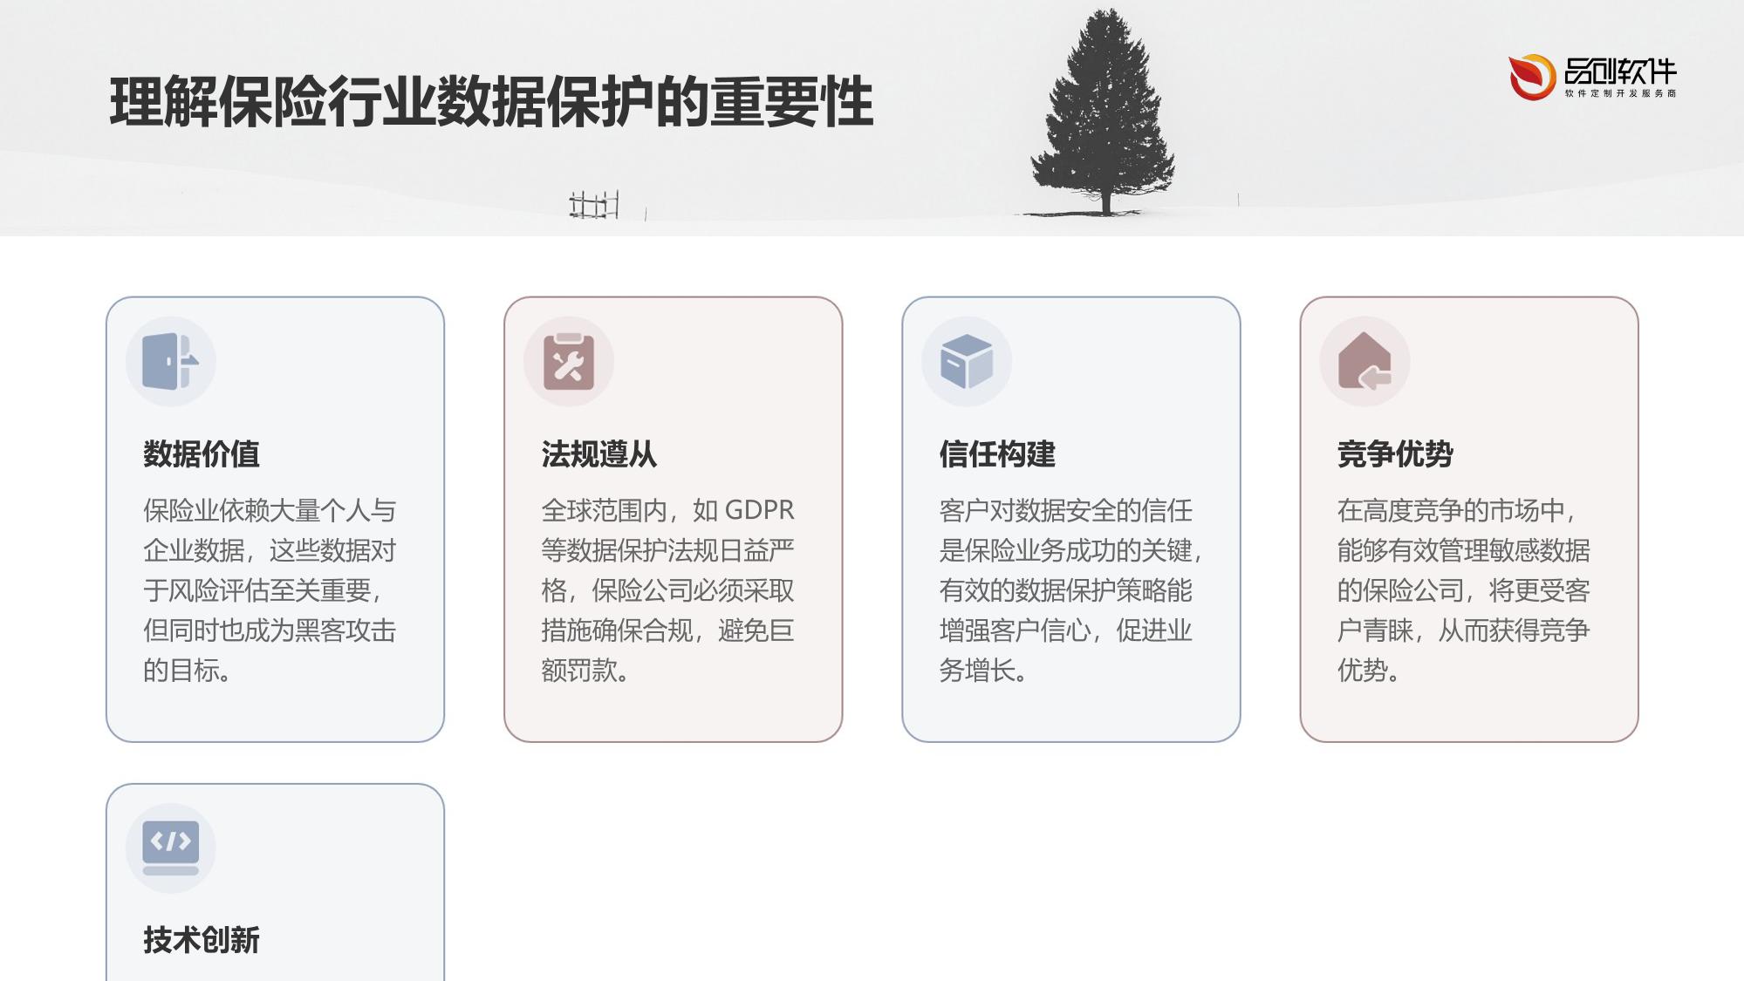The image size is (1744, 981).
Task: Click paragraph starting 保险业依赖大量个人与
Action: tap(270, 590)
